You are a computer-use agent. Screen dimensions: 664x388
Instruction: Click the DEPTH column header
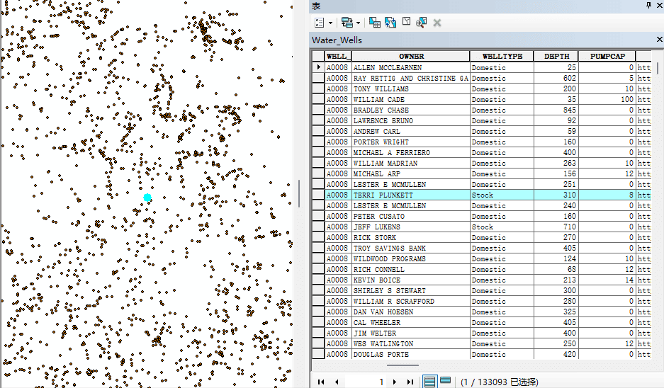click(556, 56)
